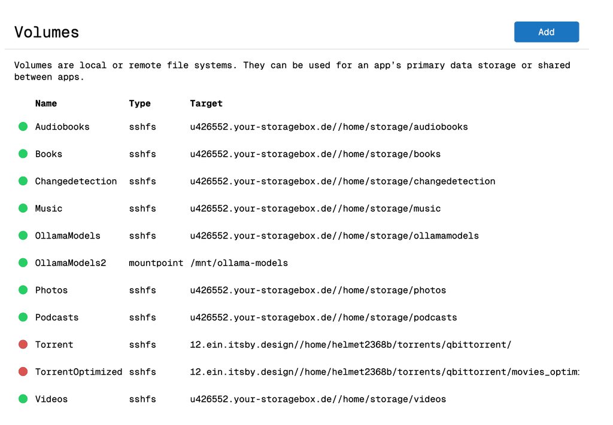
Task: Click the red status dot beside Torrent
Action: 23,345
